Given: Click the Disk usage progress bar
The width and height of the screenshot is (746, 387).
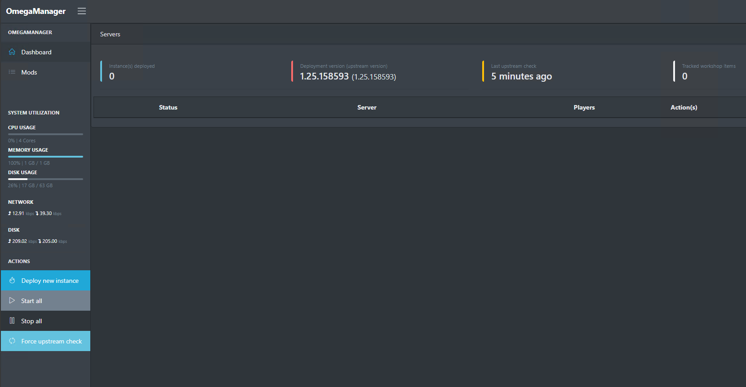Looking at the screenshot, I should pos(45,179).
